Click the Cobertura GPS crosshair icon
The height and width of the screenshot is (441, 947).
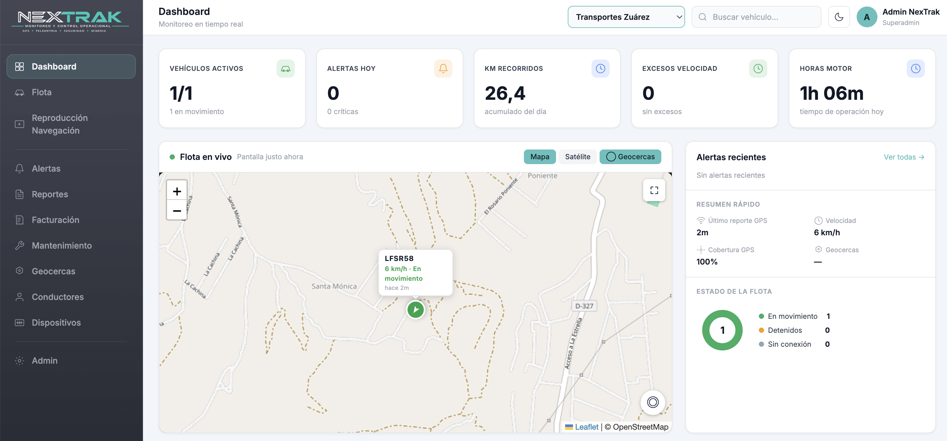[x=701, y=250]
